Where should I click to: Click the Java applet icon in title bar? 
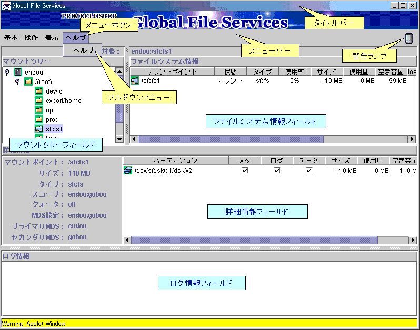coord(6,6)
